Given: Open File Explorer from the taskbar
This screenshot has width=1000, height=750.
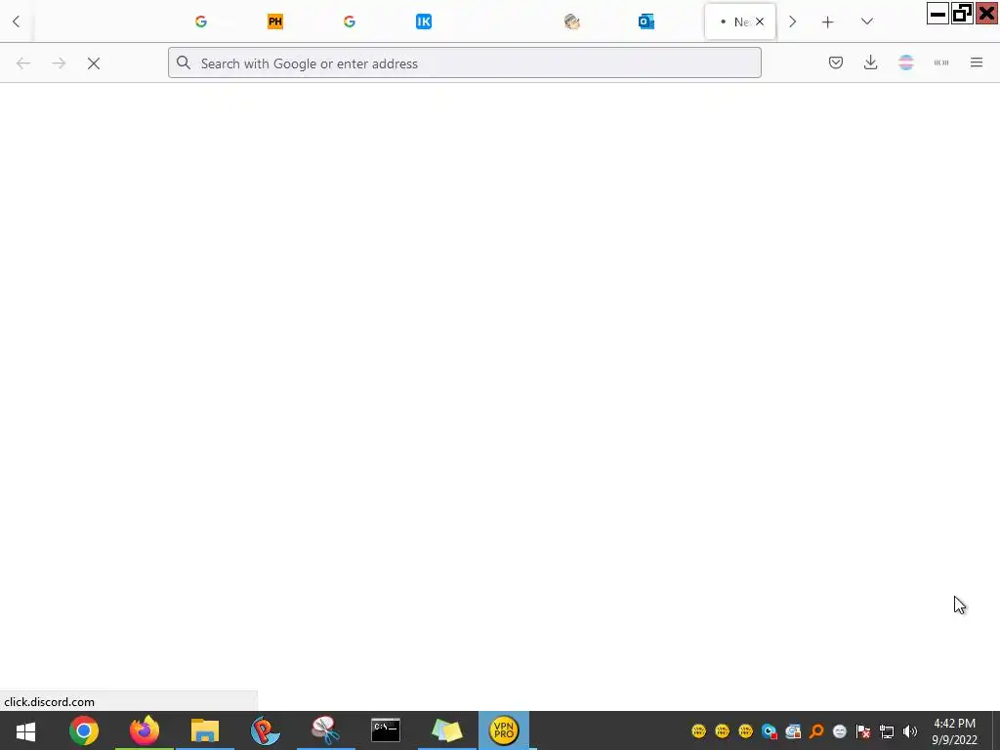Looking at the screenshot, I should [205, 730].
